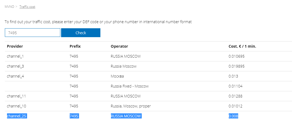Select the 0.008 cost value
This screenshot has width=292, height=126.
tap(233, 116)
